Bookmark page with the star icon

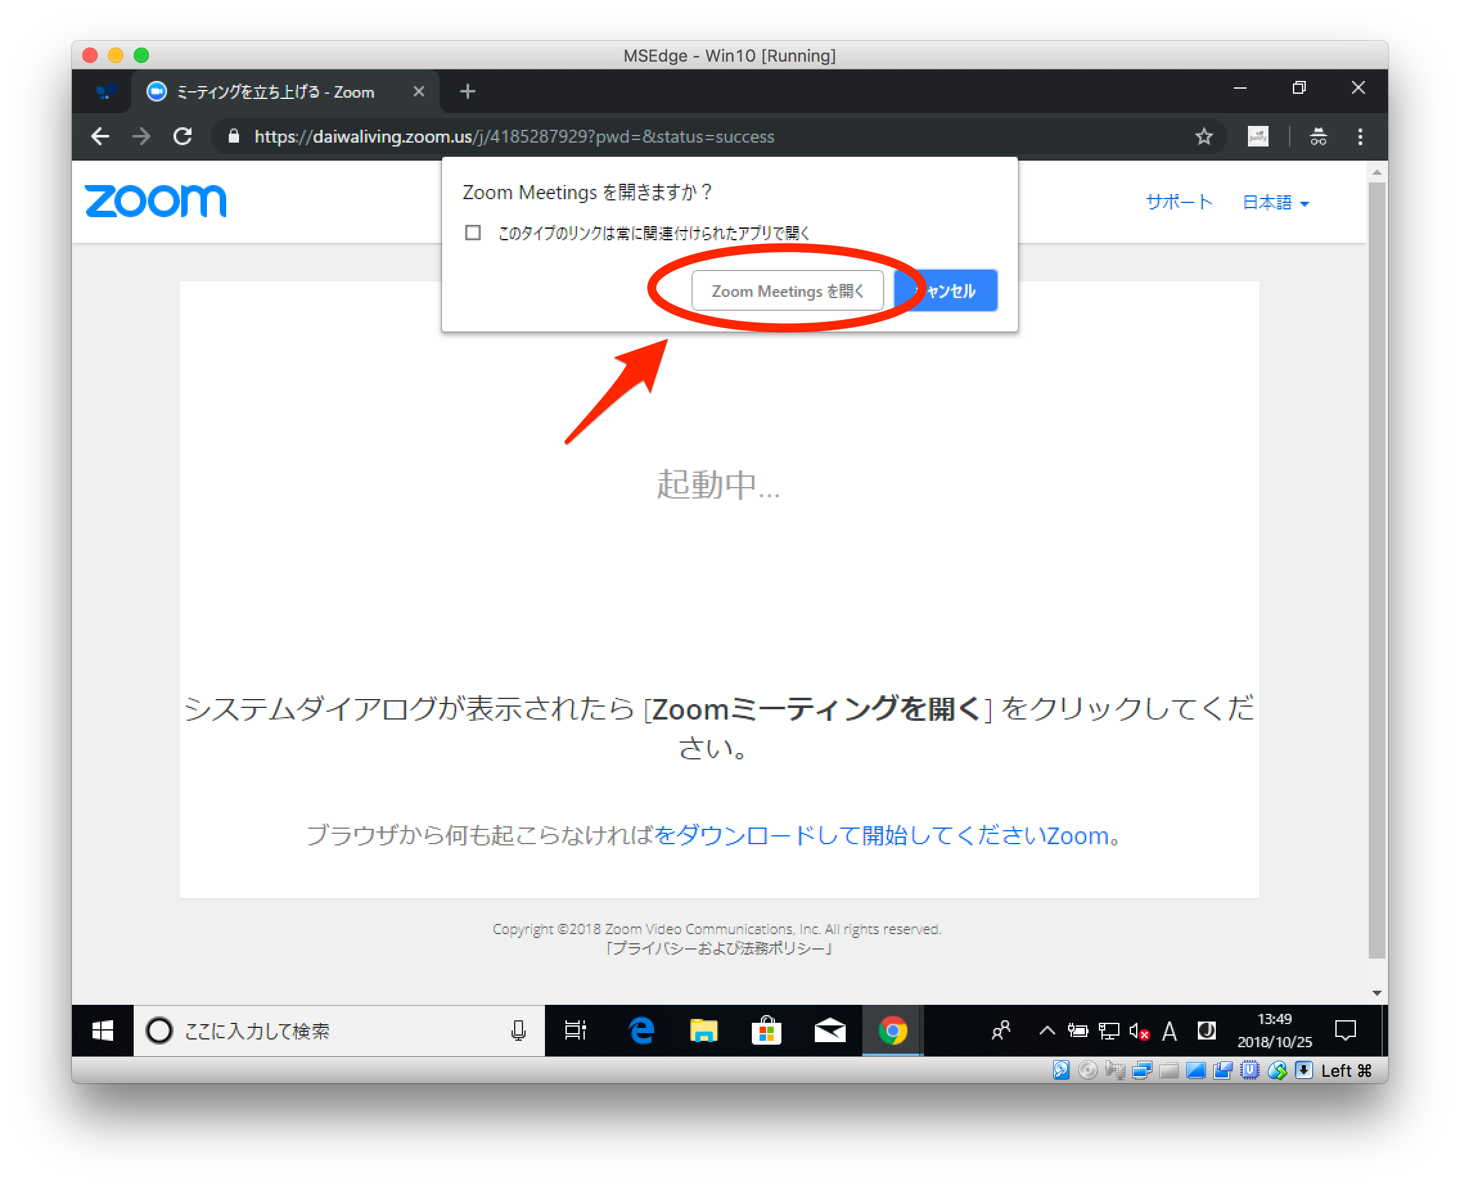(1204, 137)
